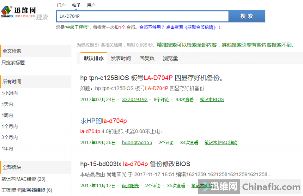Select 全文检索 search scope
This screenshot has width=303, height=196.
(36, 51)
